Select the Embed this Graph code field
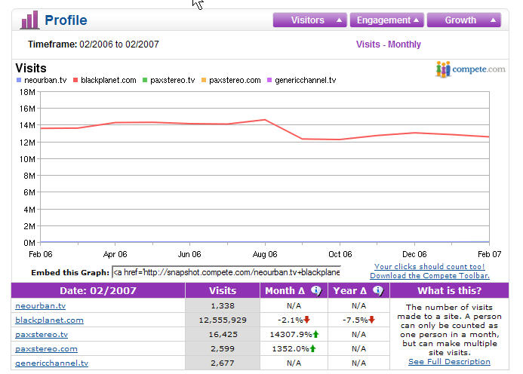 click(x=226, y=272)
